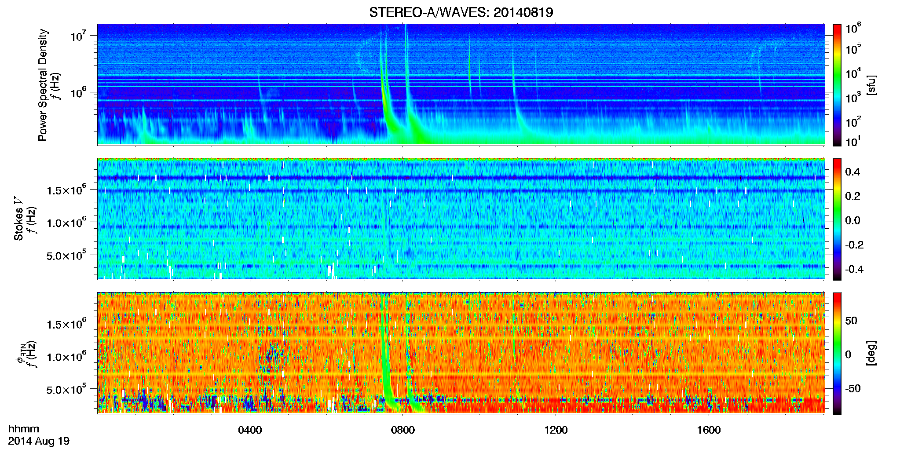The width and height of the screenshot is (922, 475).
Task: Click the degree colorbar of the φRTN panel
Action: coord(837,353)
